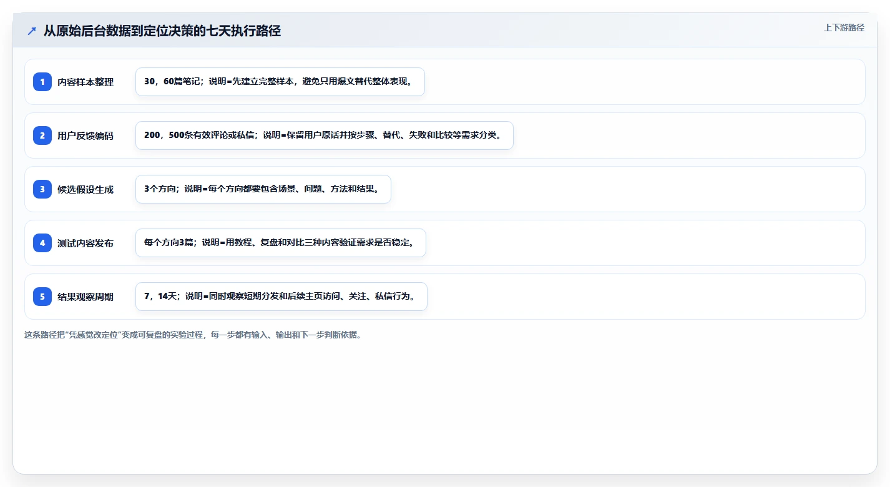Click the arrow icon beside the title
This screenshot has height=487, width=890.
click(x=32, y=31)
